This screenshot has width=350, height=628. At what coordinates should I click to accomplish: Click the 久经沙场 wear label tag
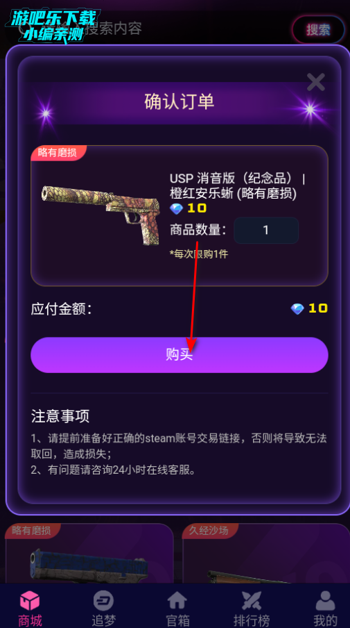209,531
